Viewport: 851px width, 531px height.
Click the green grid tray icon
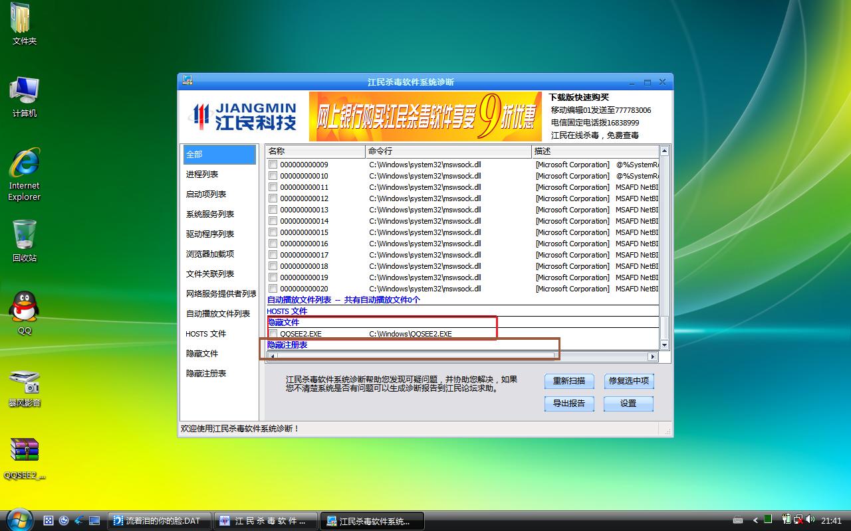(x=768, y=520)
